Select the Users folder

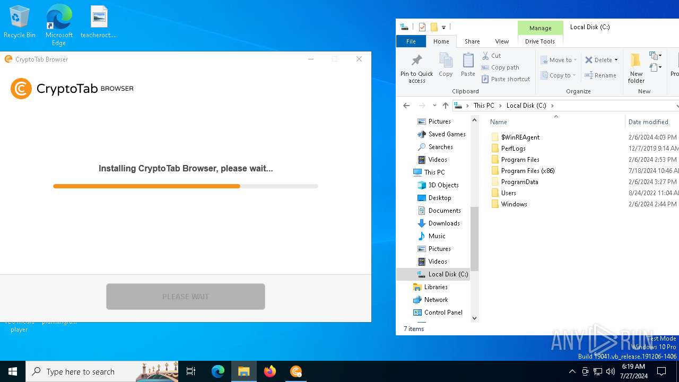point(509,193)
